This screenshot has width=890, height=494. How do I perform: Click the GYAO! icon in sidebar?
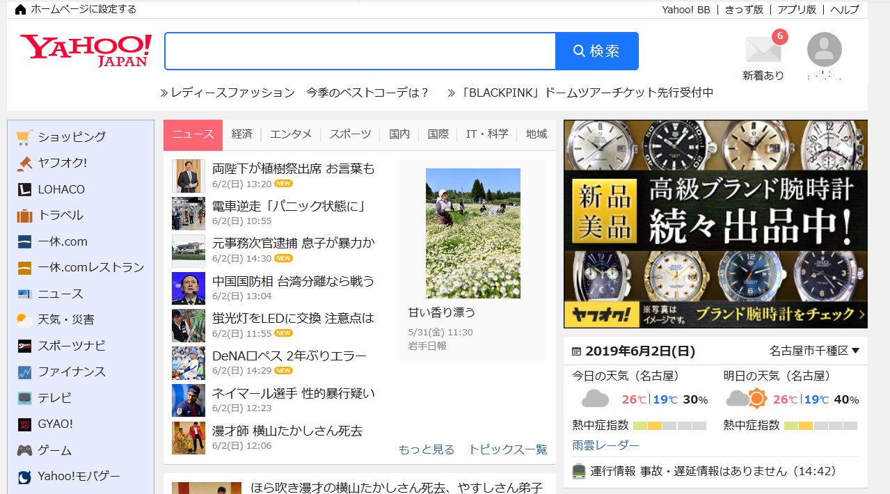click(x=24, y=424)
